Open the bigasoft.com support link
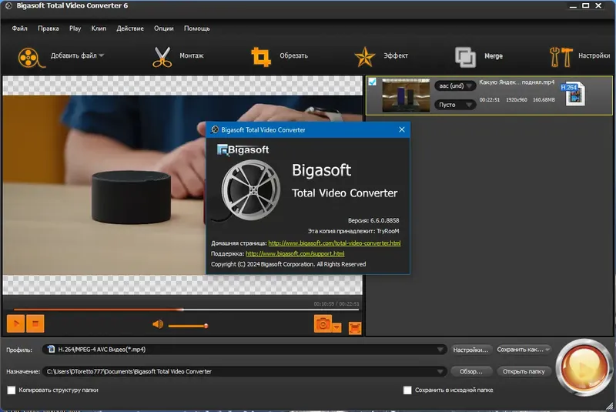The width and height of the screenshot is (616, 412). (295, 253)
